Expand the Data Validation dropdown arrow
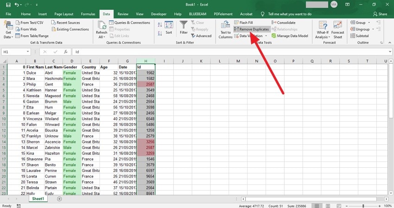 (x=267, y=36)
